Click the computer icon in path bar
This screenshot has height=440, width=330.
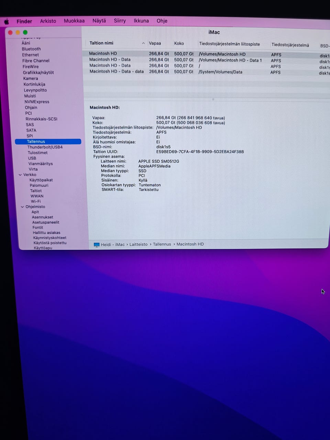(97, 245)
